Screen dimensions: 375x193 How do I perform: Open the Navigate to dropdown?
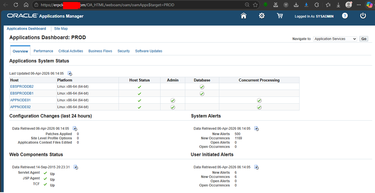335,39
